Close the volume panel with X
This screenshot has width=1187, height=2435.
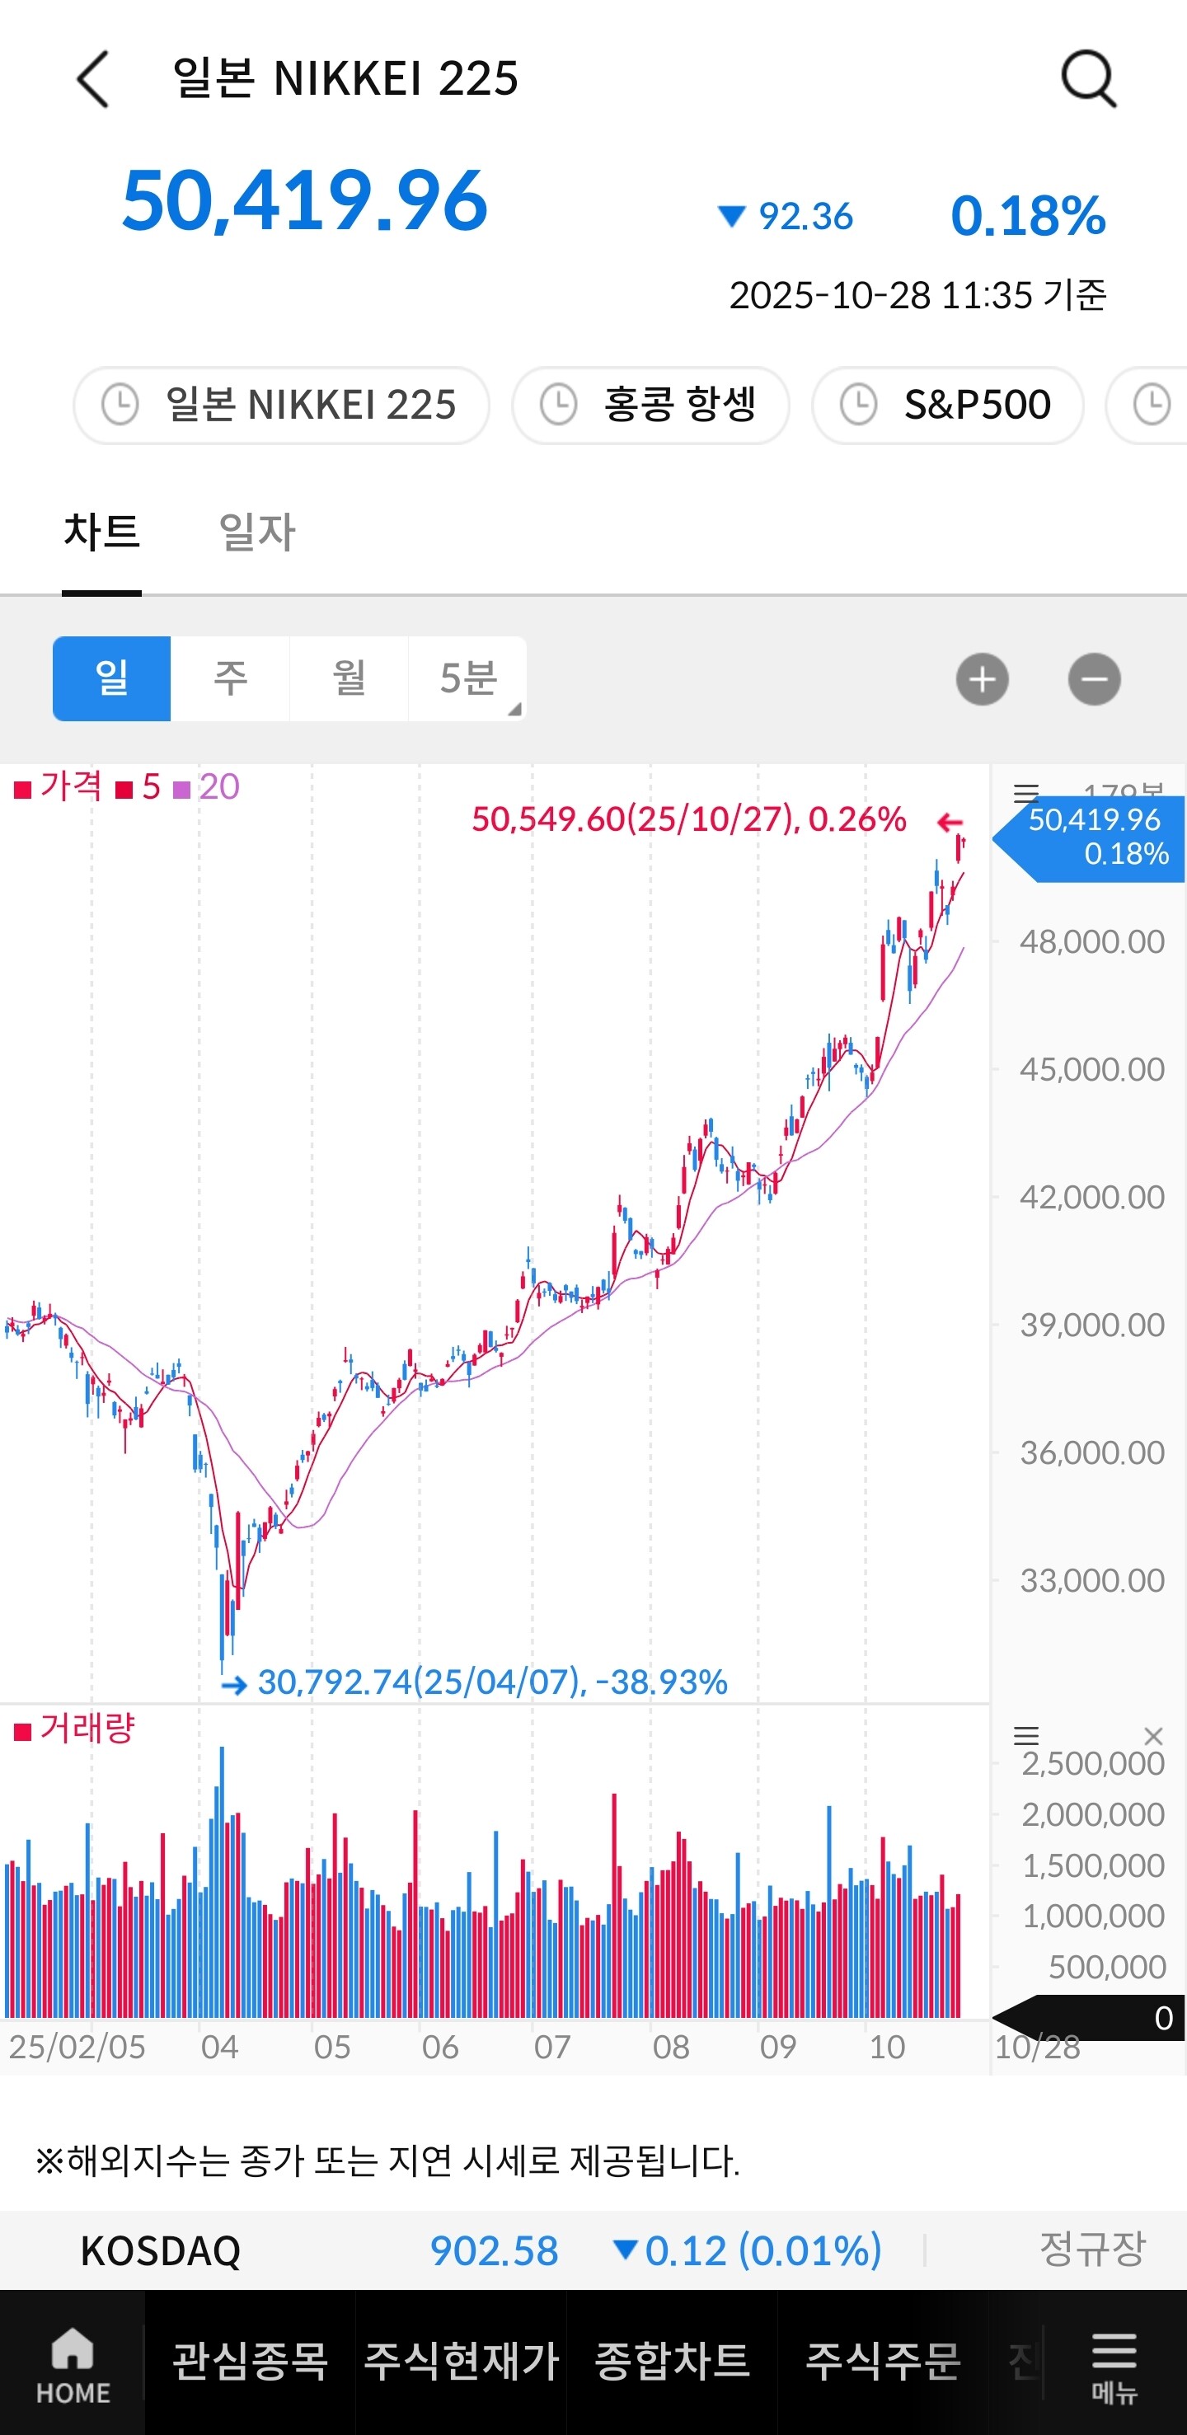tap(1152, 1735)
